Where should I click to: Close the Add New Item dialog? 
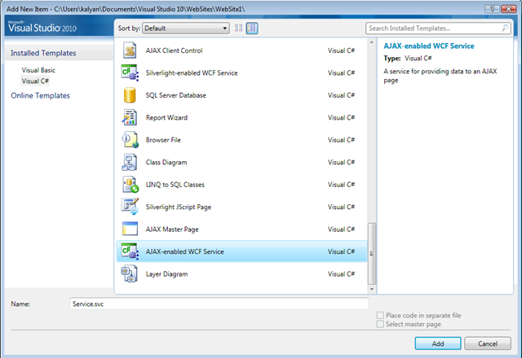tap(508, 9)
